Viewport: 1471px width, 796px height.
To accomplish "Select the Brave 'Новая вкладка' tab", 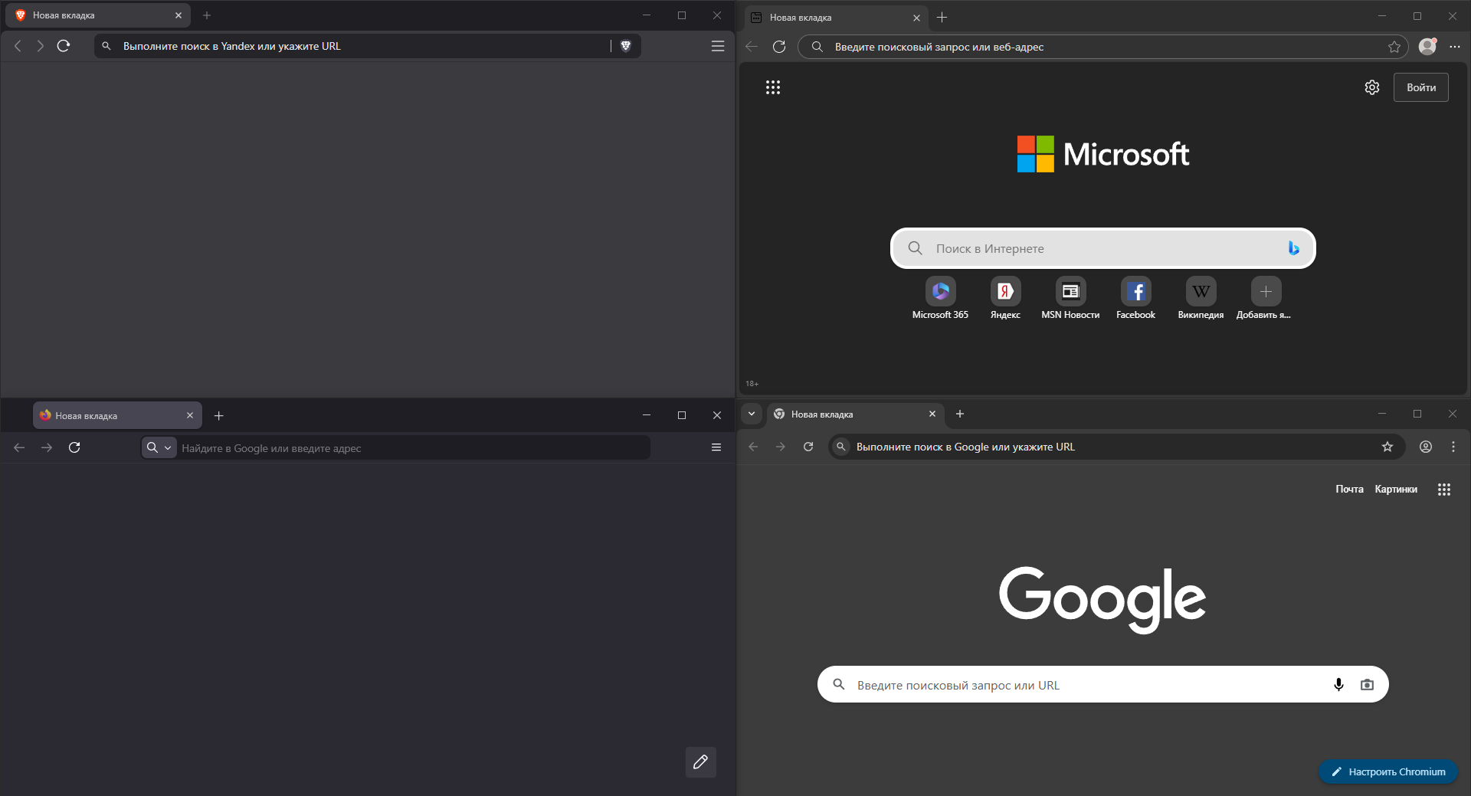I will click(98, 15).
